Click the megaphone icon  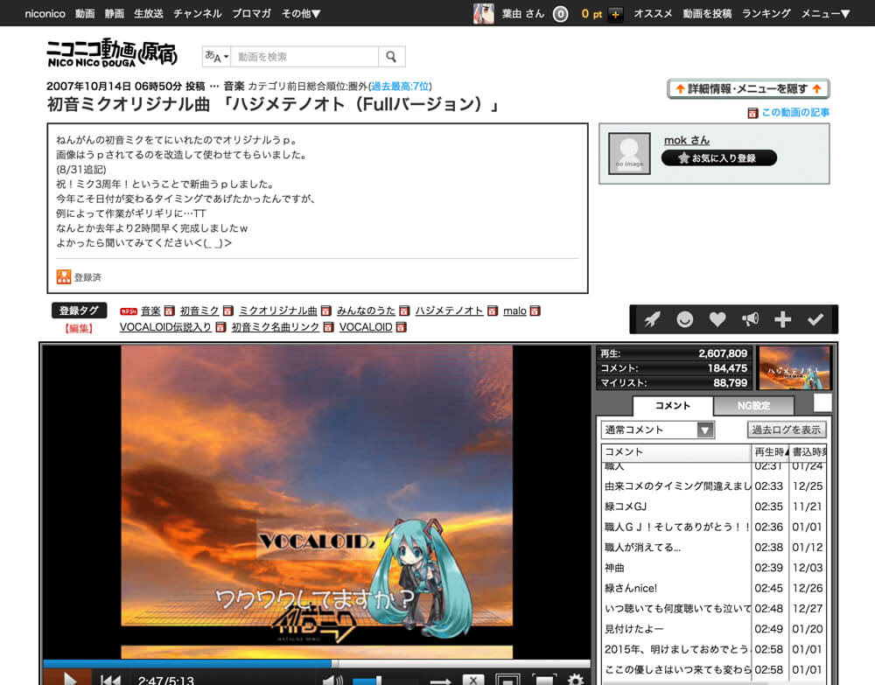(750, 319)
